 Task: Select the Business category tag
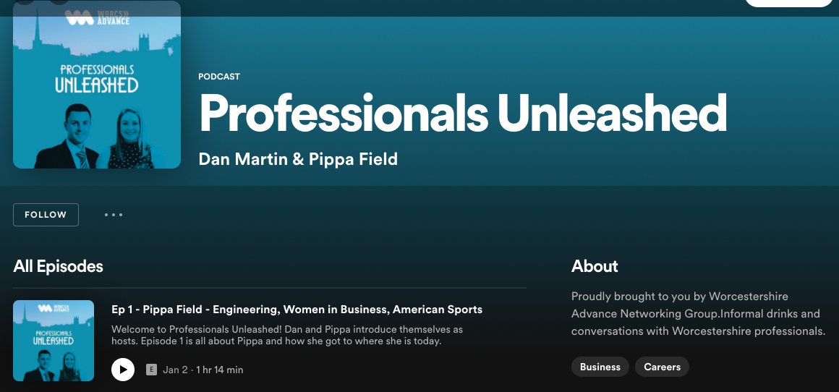click(600, 367)
